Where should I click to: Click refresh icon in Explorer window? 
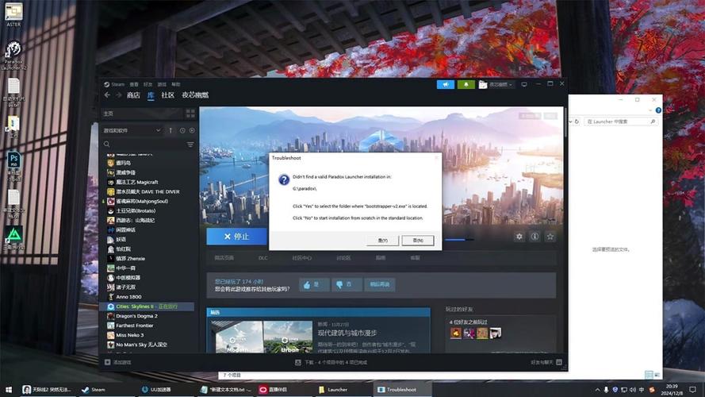click(x=577, y=121)
